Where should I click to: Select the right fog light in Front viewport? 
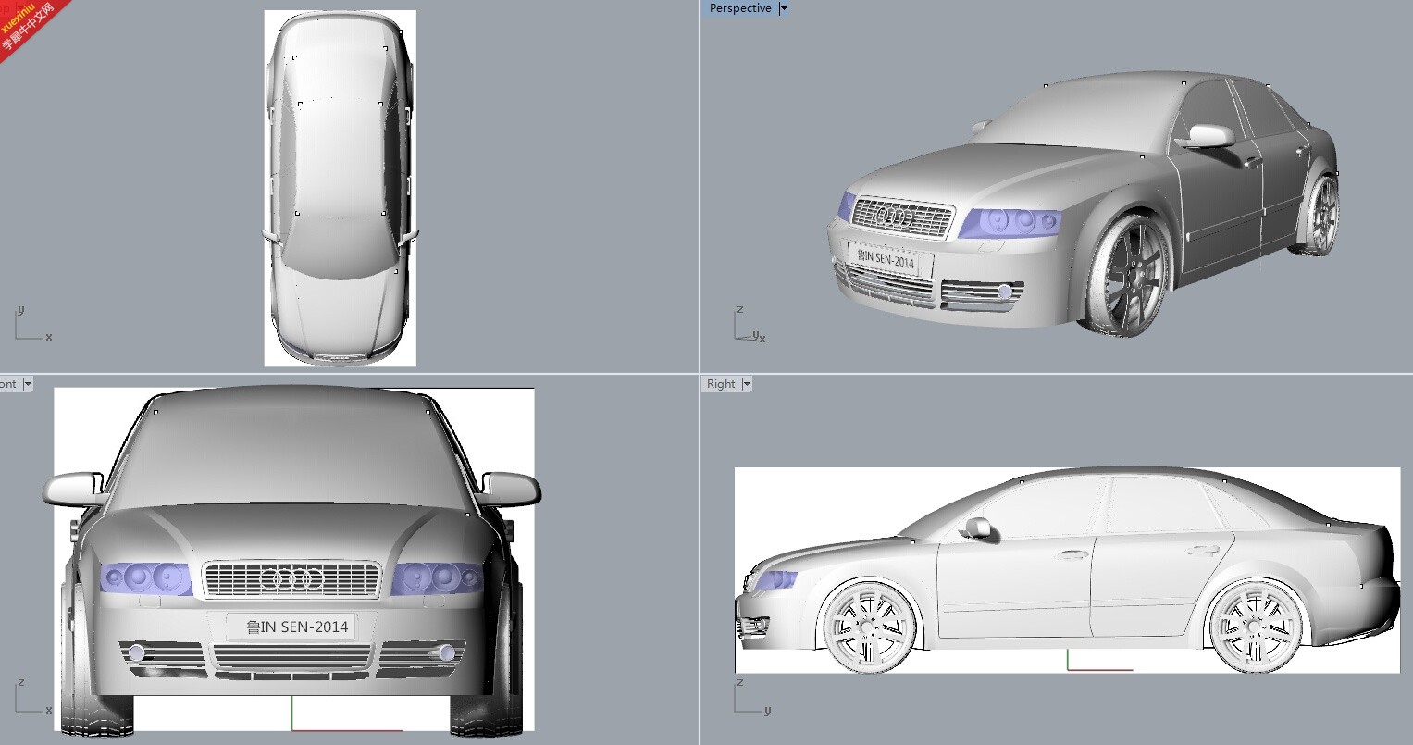pyautogui.click(x=448, y=652)
